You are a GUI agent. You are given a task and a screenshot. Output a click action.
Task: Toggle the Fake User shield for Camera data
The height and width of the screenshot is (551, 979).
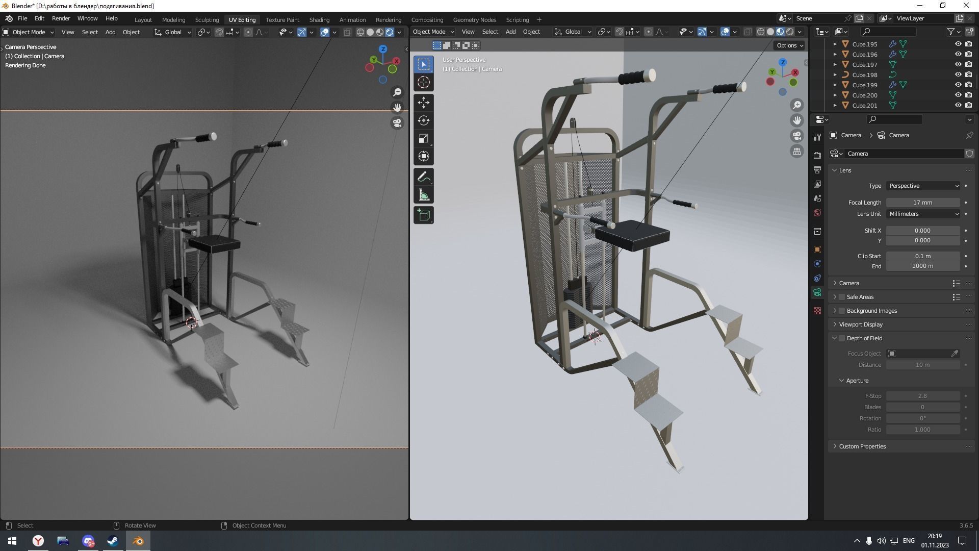point(969,154)
